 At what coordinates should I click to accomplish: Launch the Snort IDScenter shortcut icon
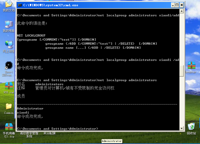point(9,66)
